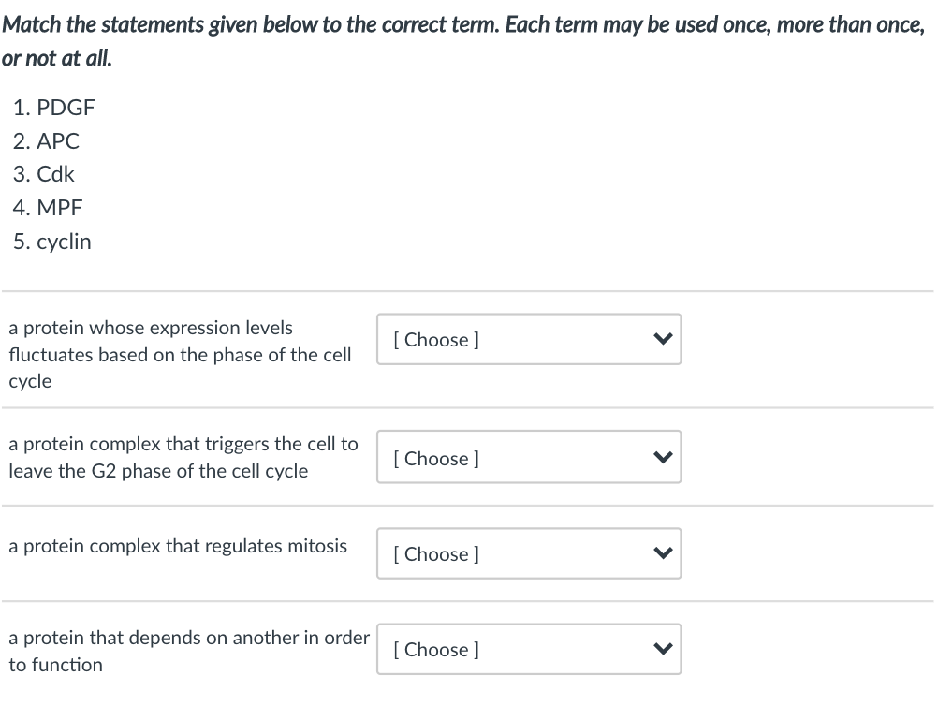938x706 pixels.
Task: Open the dropdown for the cyclin expression statement
Action: pos(529,339)
